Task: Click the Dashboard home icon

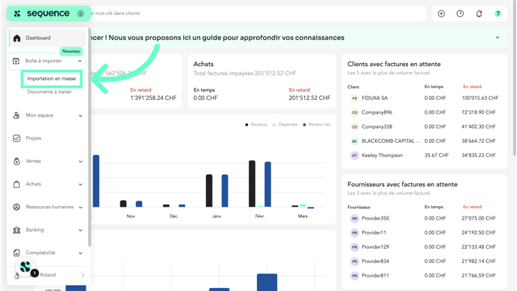Action: (x=17, y=38)
